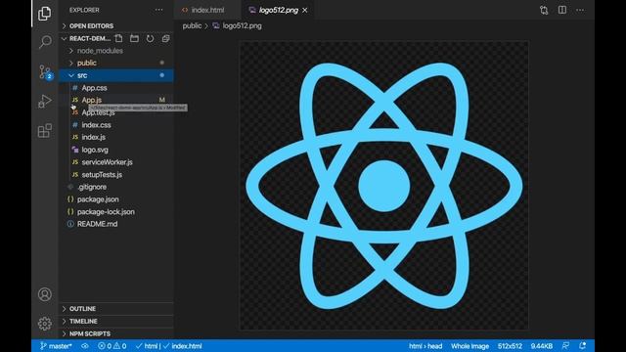Viewport: 626px width, 352px height.
Task: Refresh the explorer file tree
Action: (x=150, y=38)
